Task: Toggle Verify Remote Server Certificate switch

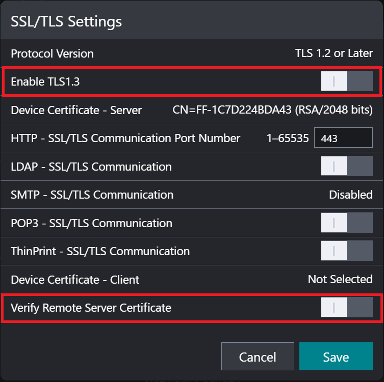Action: click(x=346, y=308)
